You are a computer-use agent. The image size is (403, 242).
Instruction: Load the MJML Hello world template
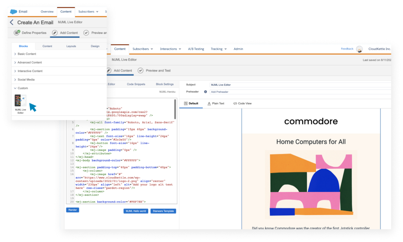136,211
